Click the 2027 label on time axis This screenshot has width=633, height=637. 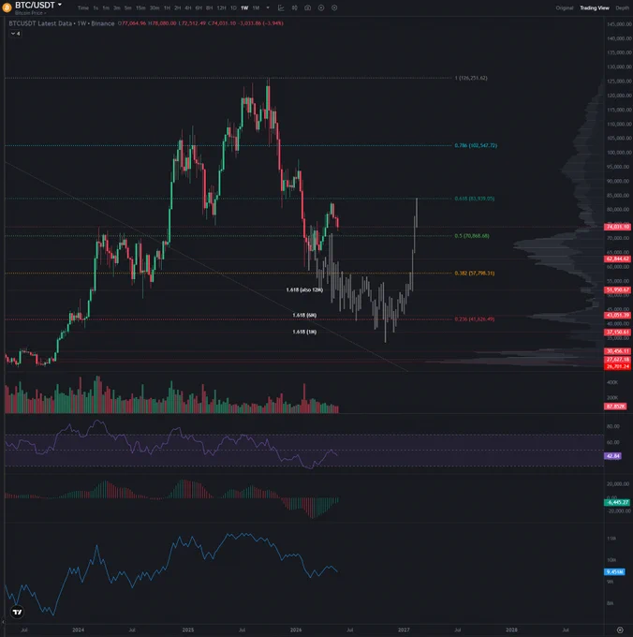click(404, 630)
